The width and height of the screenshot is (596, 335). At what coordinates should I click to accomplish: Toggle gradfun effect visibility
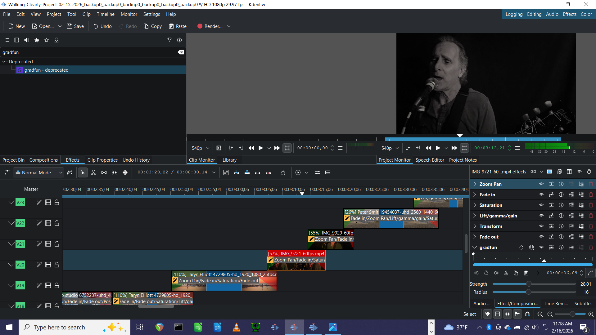[x=541, y=248]
